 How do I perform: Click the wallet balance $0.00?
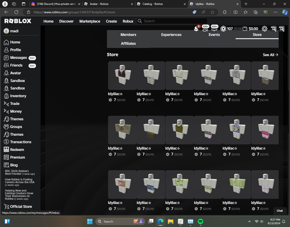coord(251,29)
